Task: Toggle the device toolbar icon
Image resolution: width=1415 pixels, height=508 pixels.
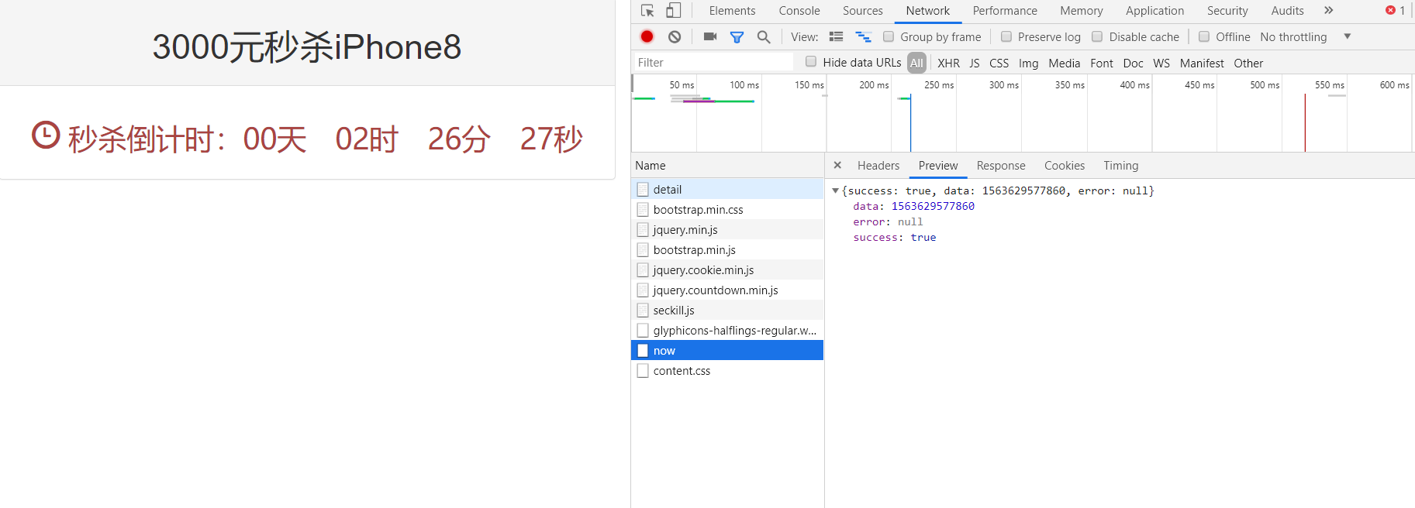Action: (x=674, y=11)
